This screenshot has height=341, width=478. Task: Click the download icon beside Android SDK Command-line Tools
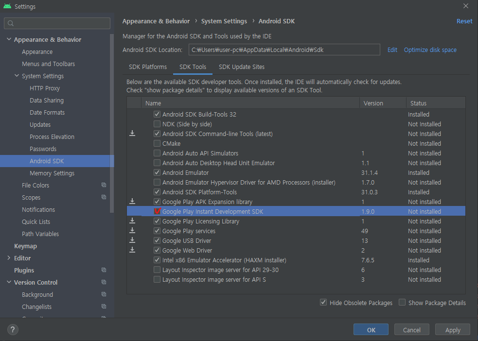[x=132, y=134]
